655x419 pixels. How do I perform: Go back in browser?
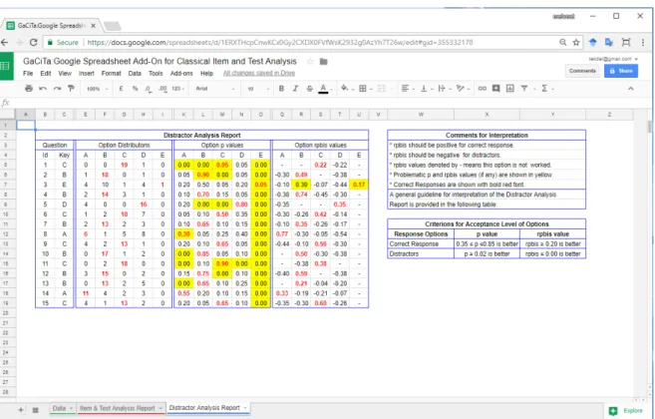click(x=5, y=42)
